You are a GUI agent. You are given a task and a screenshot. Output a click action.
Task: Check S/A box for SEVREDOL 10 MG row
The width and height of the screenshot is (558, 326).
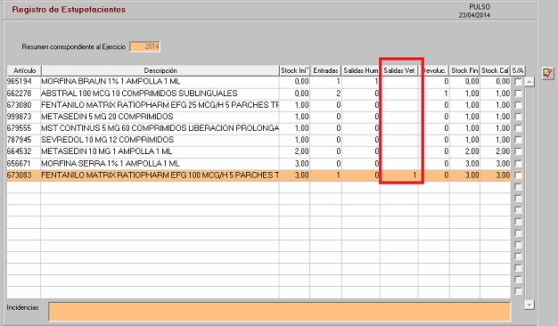(x=518, y=140)
